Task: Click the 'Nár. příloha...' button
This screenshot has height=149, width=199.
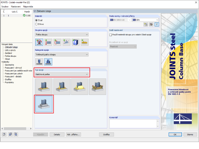Action: (x=73, y=135)
